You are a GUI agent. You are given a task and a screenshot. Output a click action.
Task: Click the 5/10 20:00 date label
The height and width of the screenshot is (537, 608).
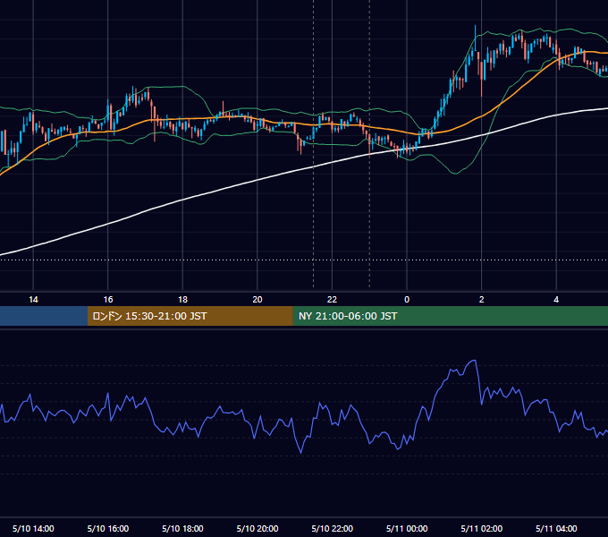[x=258, y=528]
